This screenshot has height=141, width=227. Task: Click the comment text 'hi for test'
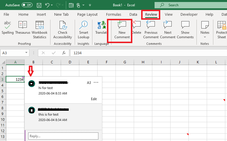pos(46,88)
